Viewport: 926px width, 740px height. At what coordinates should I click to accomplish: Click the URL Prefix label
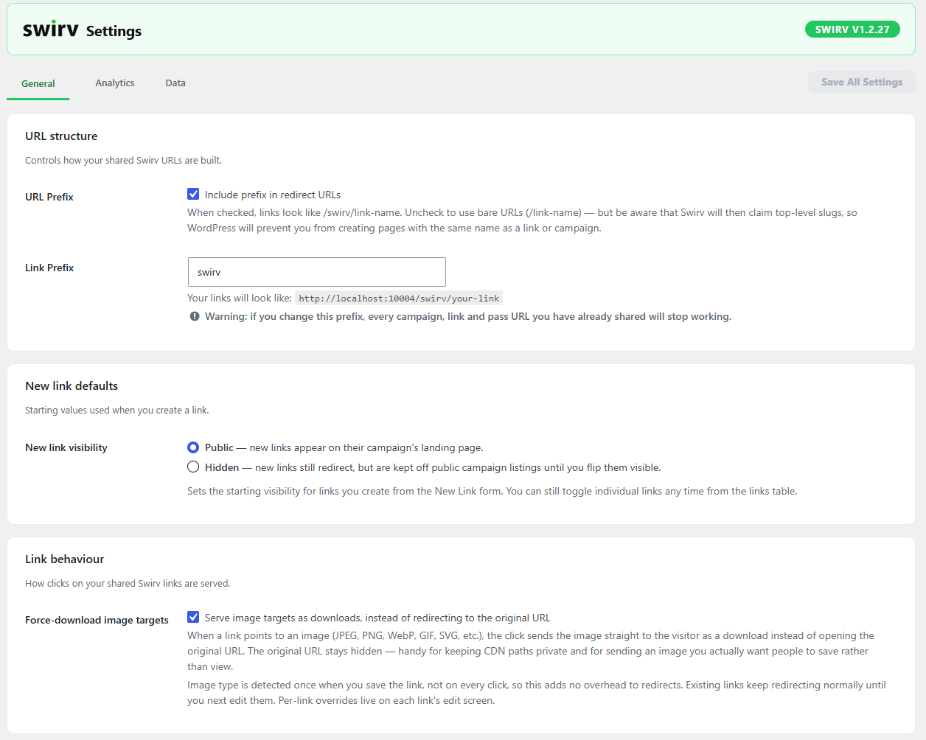click(49, 197)
